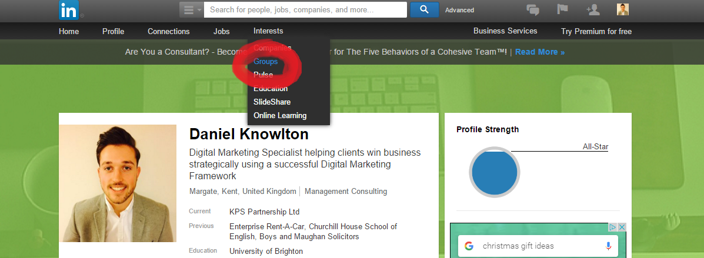Click the Read More » banner link

pyautogui.click(x=539, y=52)
